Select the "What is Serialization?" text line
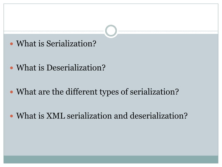The width and height of the screenshot is (222, 167). pyautogui.click(x=56, y=44)
